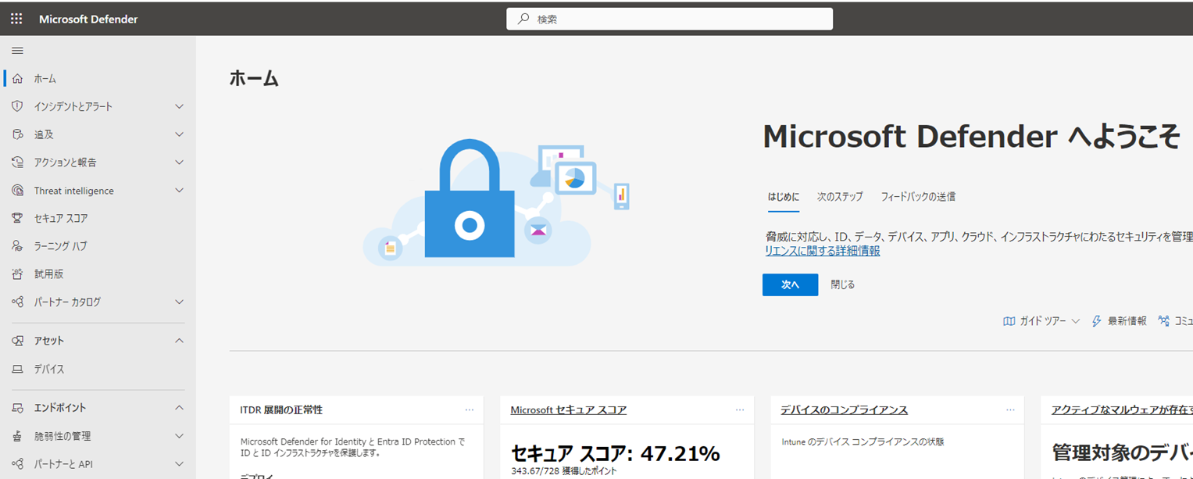
Task: Select the フィードバックの送信 tab
Action: pyautogui.click(x=918, y=197)
